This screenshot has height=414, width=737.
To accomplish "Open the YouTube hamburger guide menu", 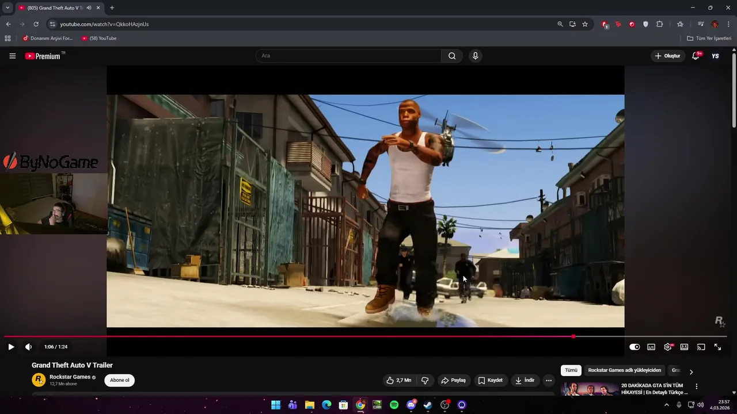I will point(12,56).
